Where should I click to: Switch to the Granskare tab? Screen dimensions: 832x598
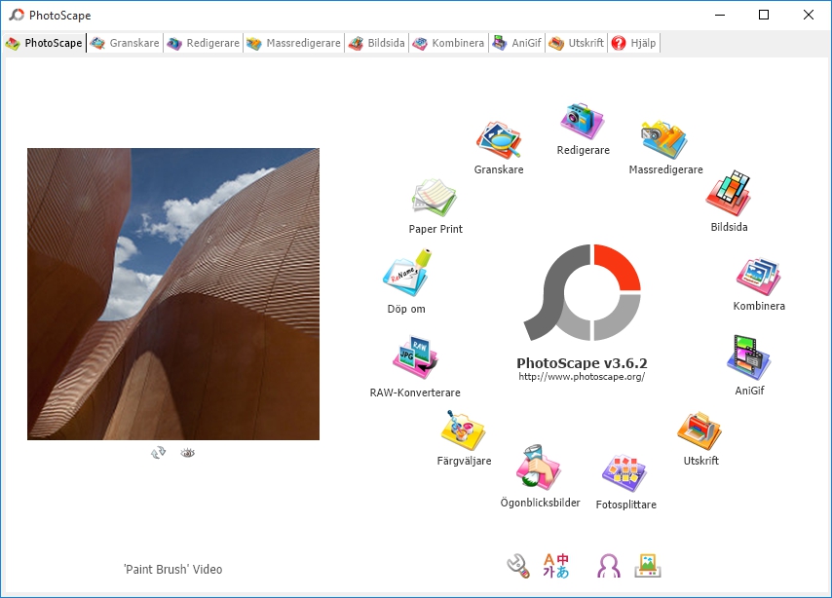pos(125,43)
